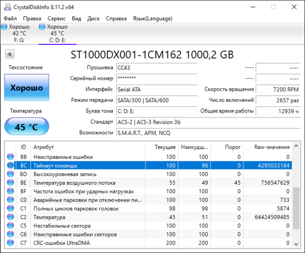305x253 pixels.
Task: Select the Аварийные парковки при отключении row
Action: click(148, 200)
